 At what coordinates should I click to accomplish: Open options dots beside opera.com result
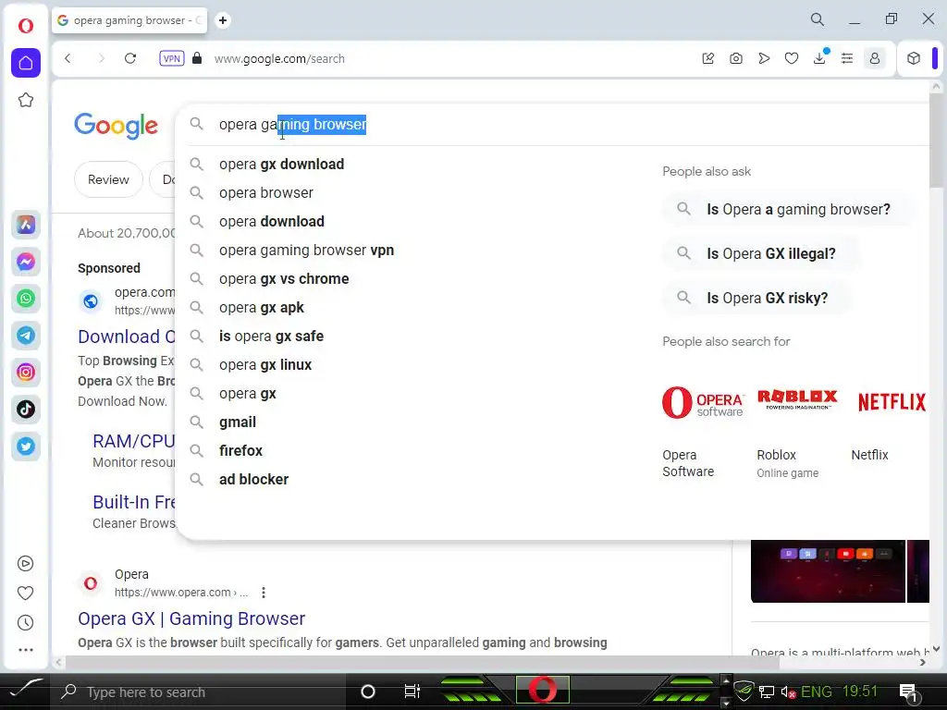[x=264, y=593]
